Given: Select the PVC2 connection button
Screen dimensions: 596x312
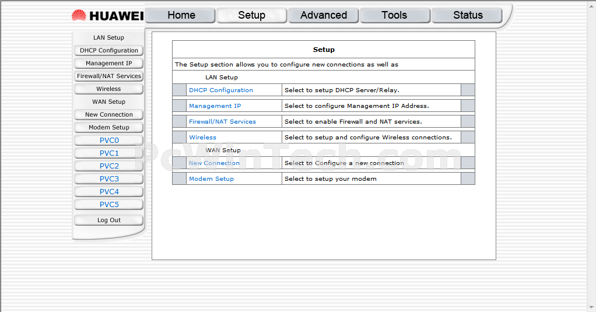Looking at the screenshot, I should [x=108, y=166].
